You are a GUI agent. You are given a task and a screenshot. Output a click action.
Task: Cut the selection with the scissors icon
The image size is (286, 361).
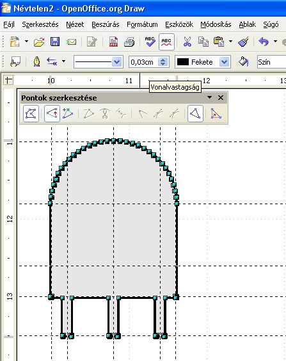(187, 42)
